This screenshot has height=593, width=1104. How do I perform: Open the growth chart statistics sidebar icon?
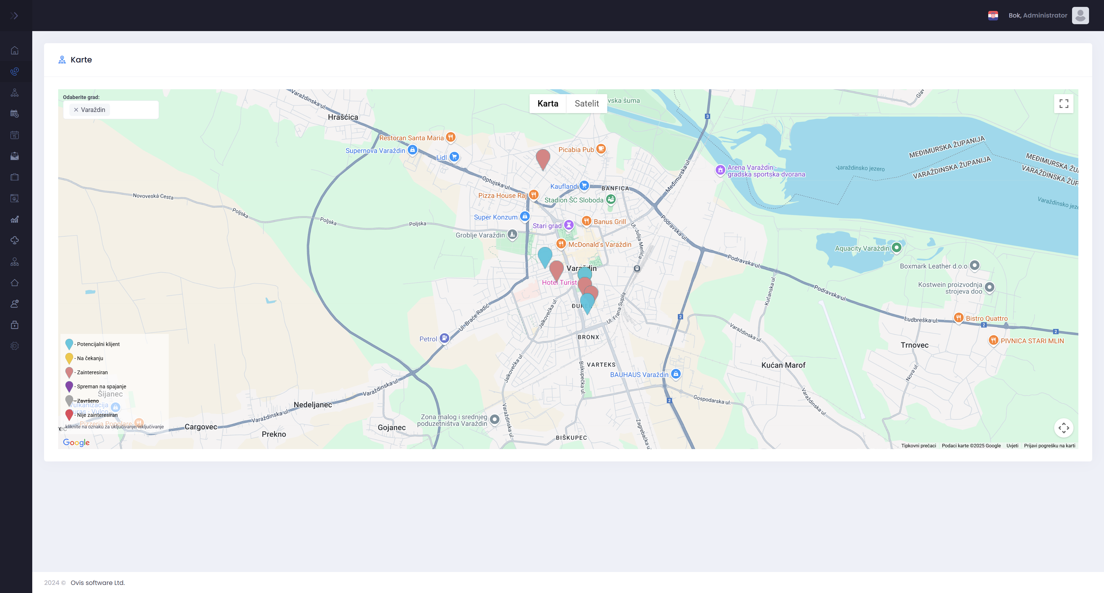pos(15,219)
